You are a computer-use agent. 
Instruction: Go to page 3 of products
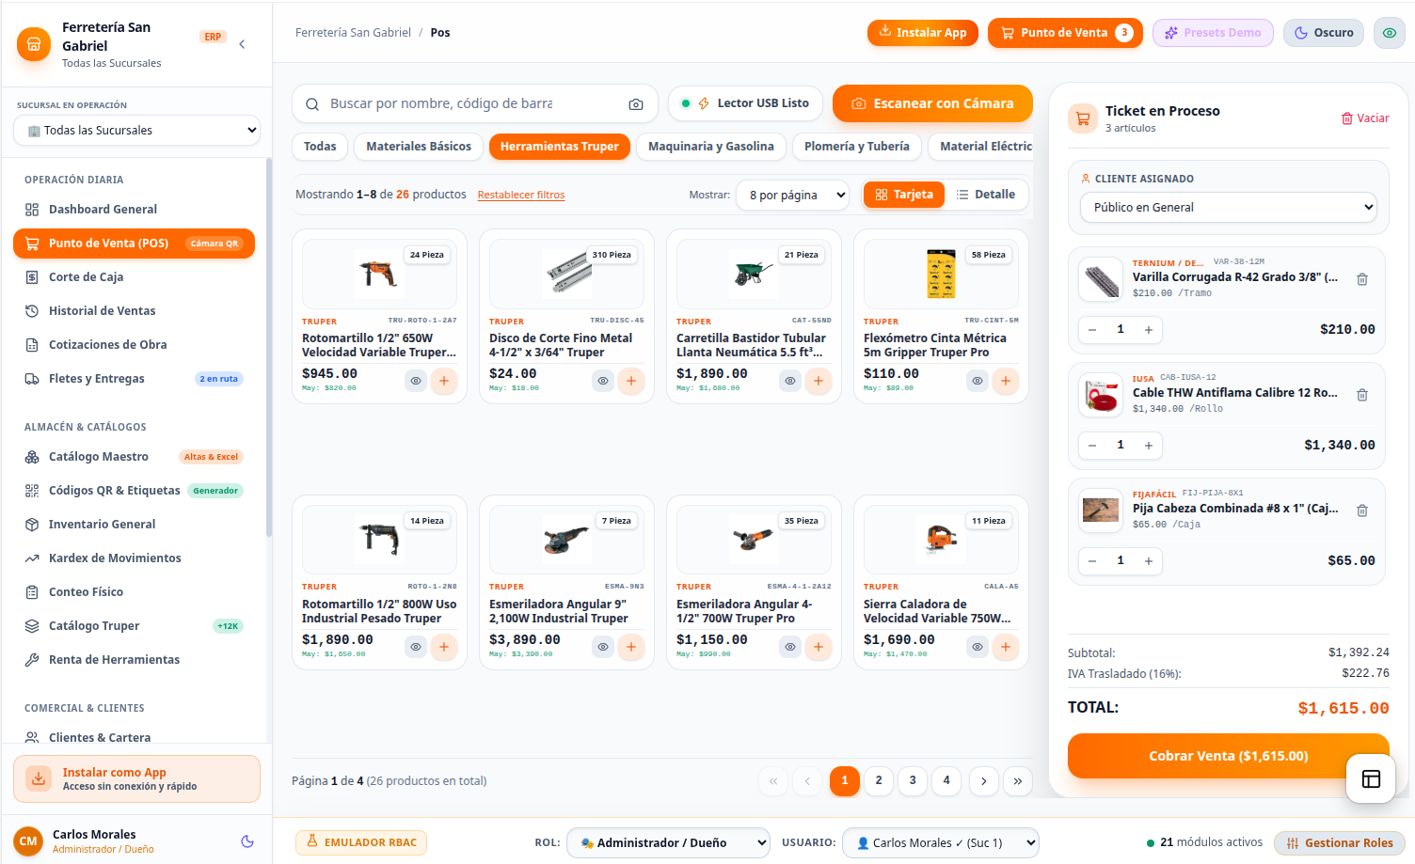(913, 781)
